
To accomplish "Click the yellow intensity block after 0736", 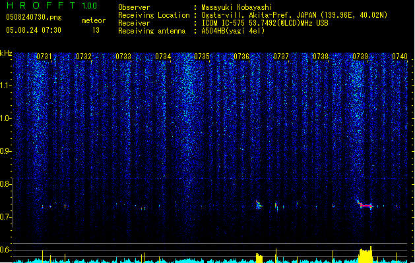I will click(259, 258).
